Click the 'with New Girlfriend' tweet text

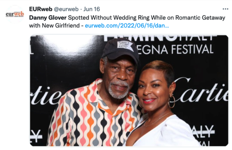pyautogui.click(x=55, y=26)
